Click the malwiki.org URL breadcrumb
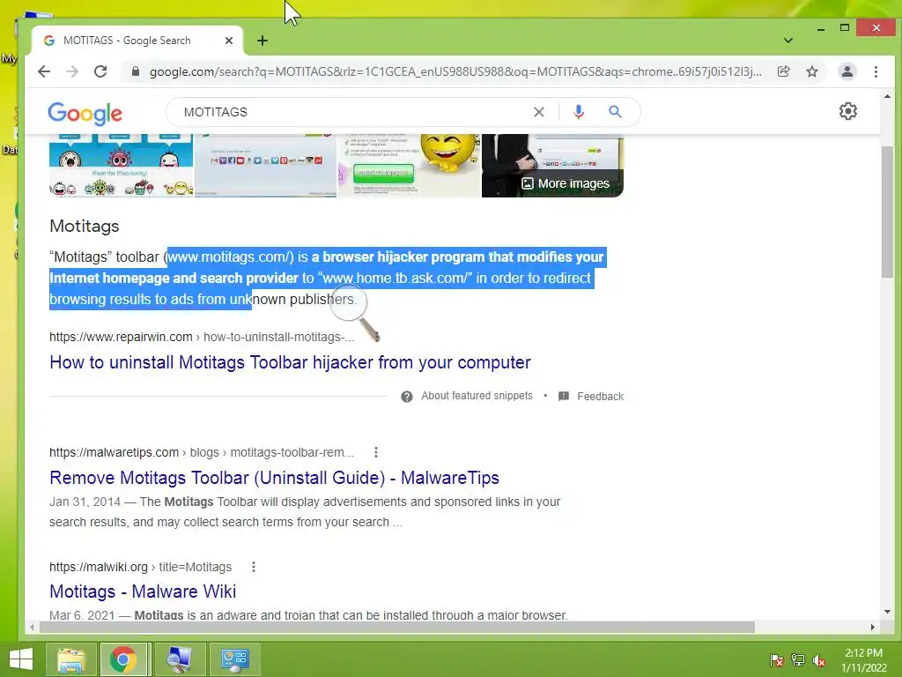902x677 pixels. [140, 567]
